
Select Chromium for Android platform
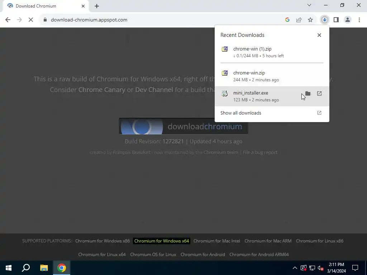pyautogui.click(x=203, y=255)
